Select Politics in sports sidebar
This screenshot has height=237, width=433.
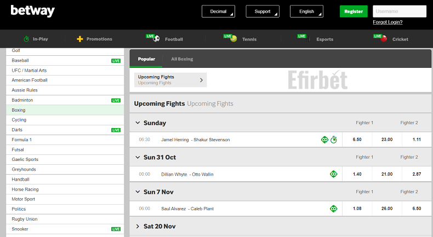pos(65,209)
